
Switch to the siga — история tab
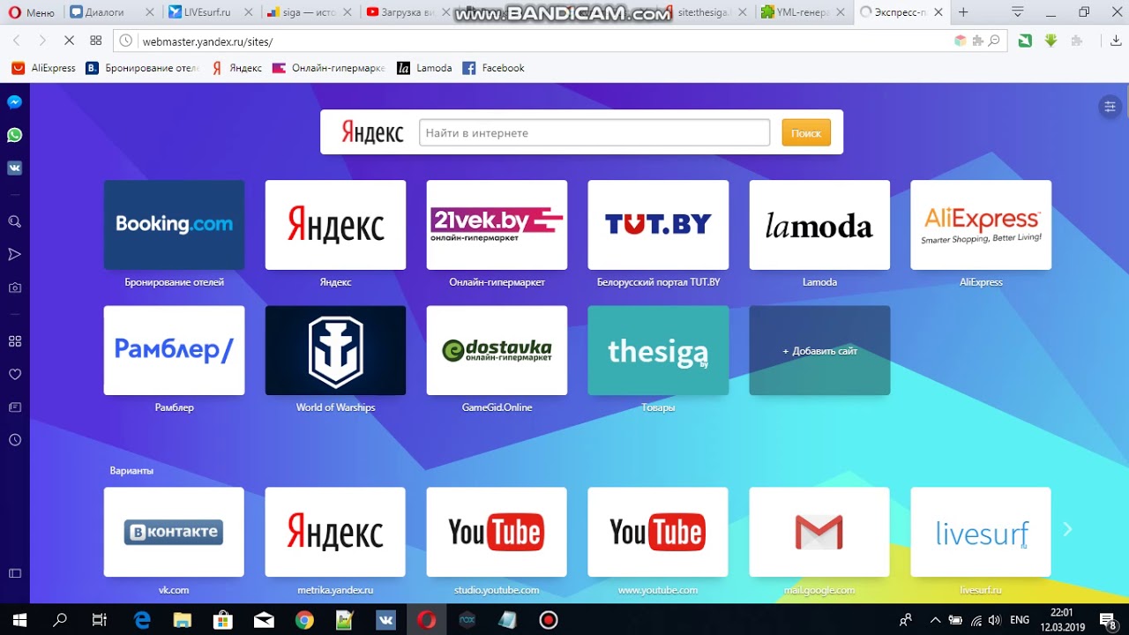[x=310, y=12]
